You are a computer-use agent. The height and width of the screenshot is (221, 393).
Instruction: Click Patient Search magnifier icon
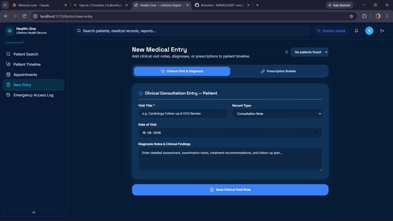pos(8,54)
